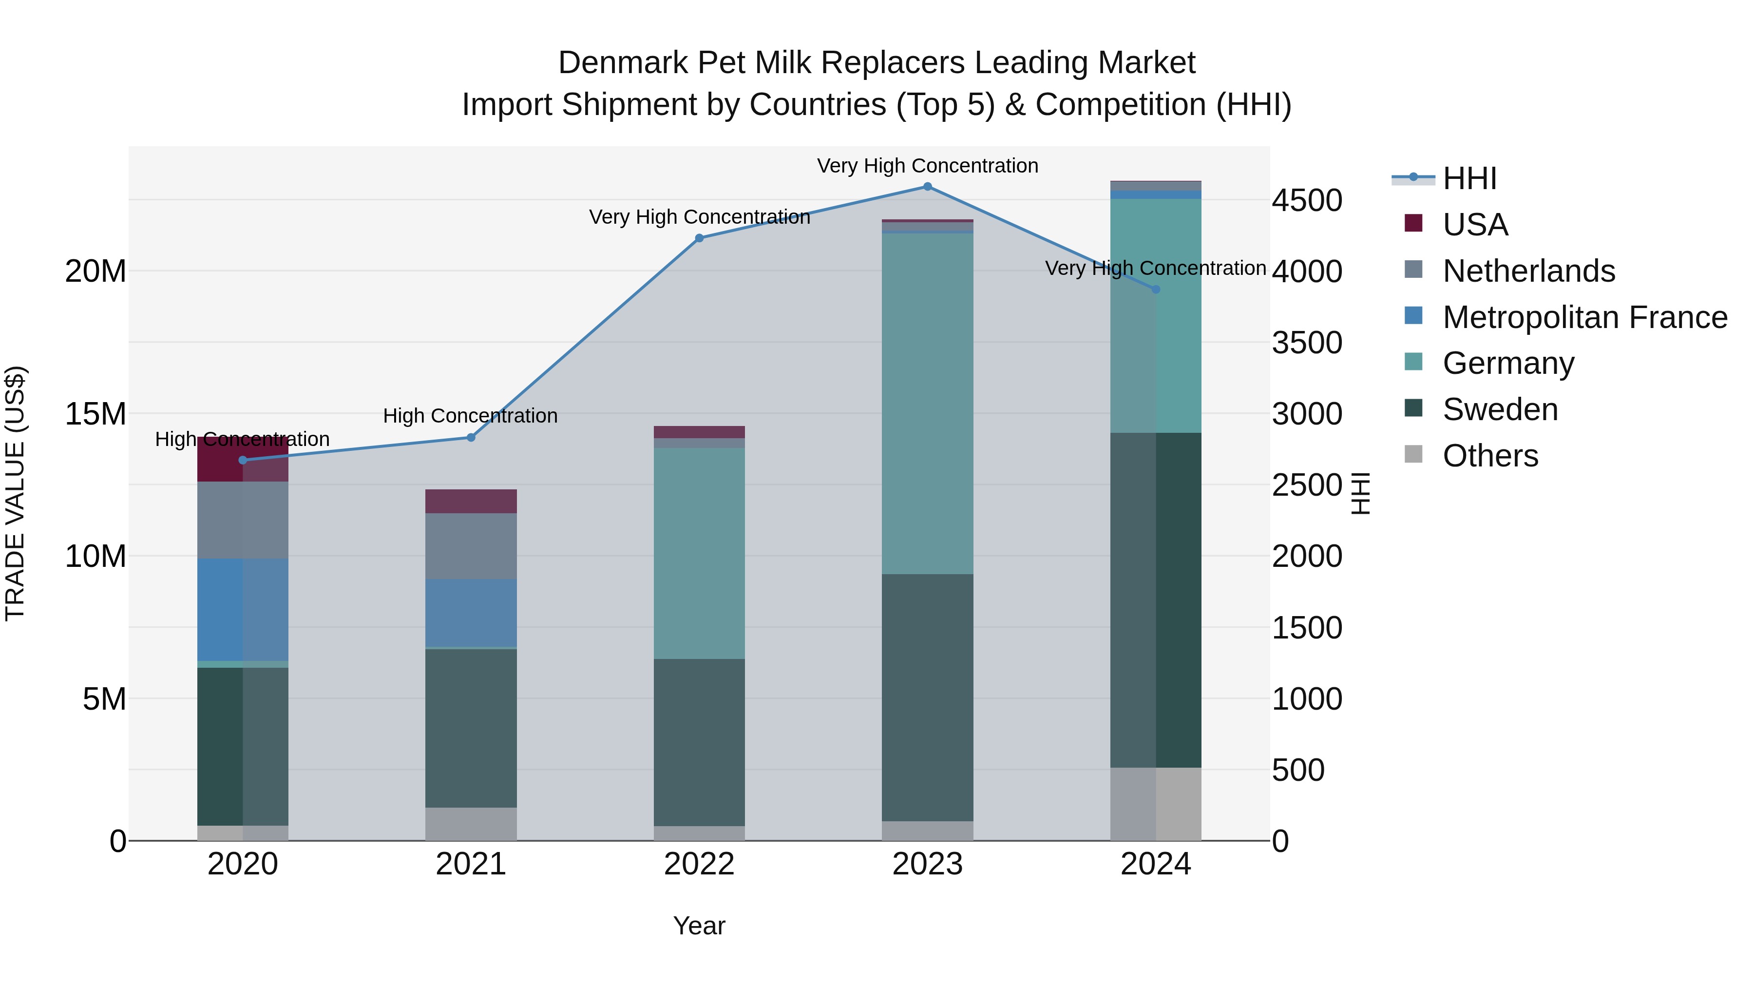Viewport: 1754px width, 987px height.
Task: Click the 4500 right axis tick label
Action: (1307, 201)
